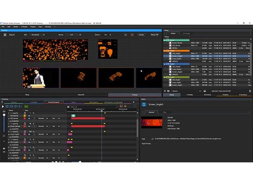Image resolution: width=253 pixels, height=184 pixels.
Task: Click the film icon of the LED_Reveal media row
Action: tap(170, 46)
